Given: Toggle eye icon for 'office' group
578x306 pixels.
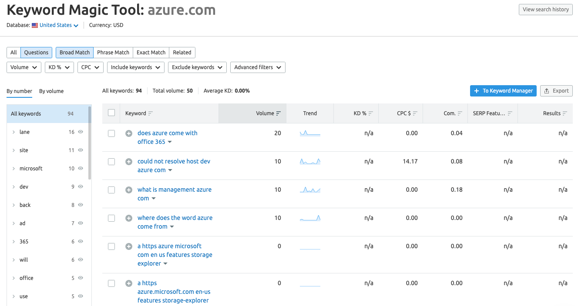Looking at the screenshot, I should click(81, 278).
